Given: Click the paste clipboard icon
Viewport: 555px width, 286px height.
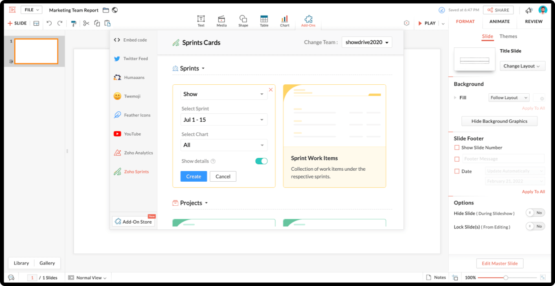Looking at the screenshot, I should point(107,23).
